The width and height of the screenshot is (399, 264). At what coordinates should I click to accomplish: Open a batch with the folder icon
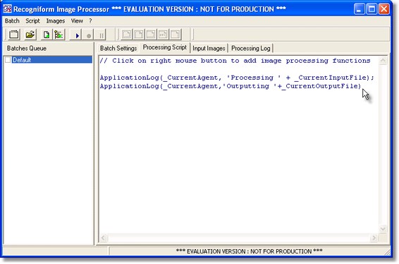(x=30, y=35)
